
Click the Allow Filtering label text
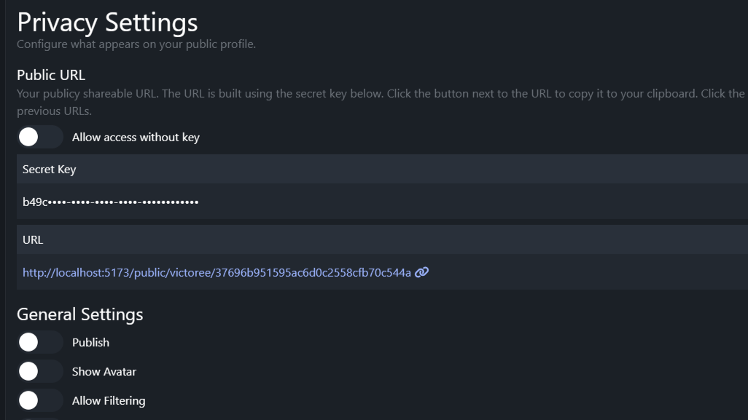coord(108,400)
